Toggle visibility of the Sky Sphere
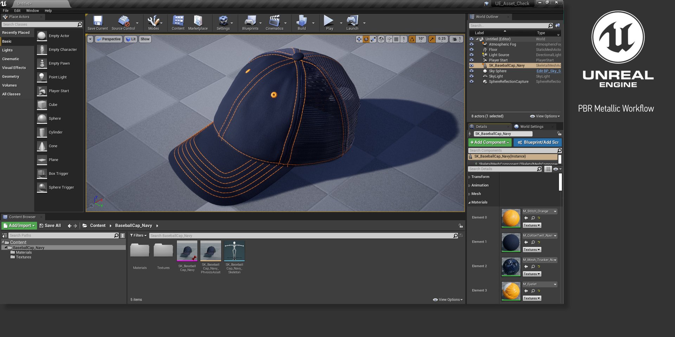This screenshot has width=675, height=337. pyautogui.click(x=471, y=71)
